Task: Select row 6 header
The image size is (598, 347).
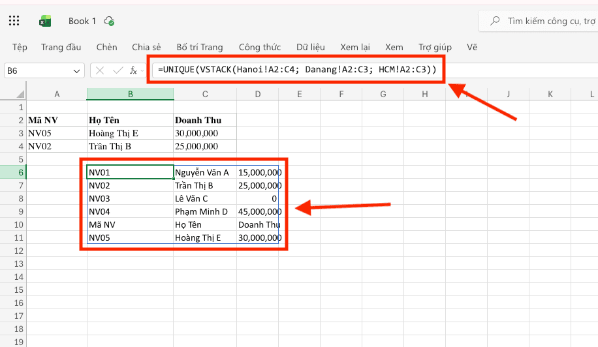Action: 13,173
